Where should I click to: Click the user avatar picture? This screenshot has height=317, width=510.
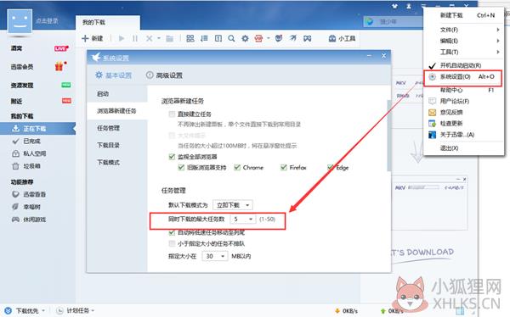coord(20,21)
